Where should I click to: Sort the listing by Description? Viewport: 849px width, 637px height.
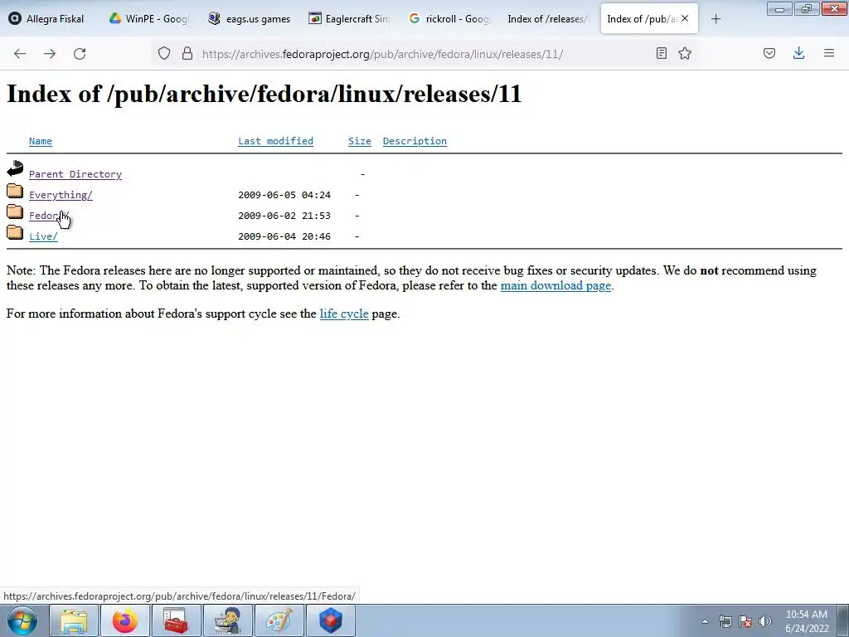(415, 141)
